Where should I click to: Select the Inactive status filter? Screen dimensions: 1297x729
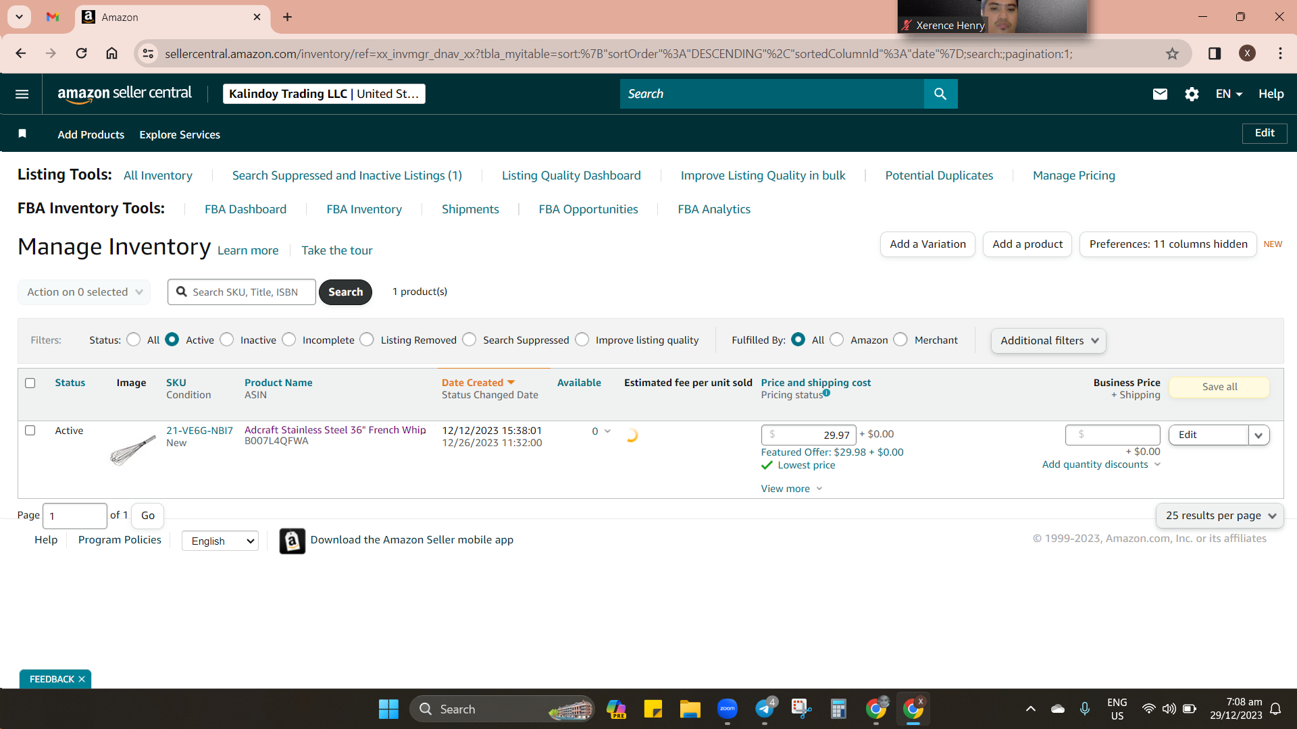[227, 340]
